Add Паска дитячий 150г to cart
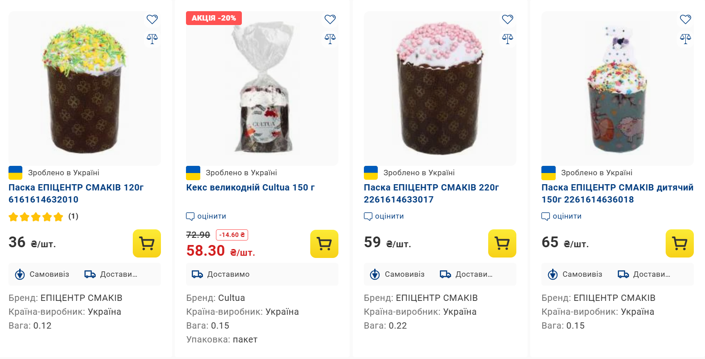This screenshot has height=359, width=705. (680, 244)
